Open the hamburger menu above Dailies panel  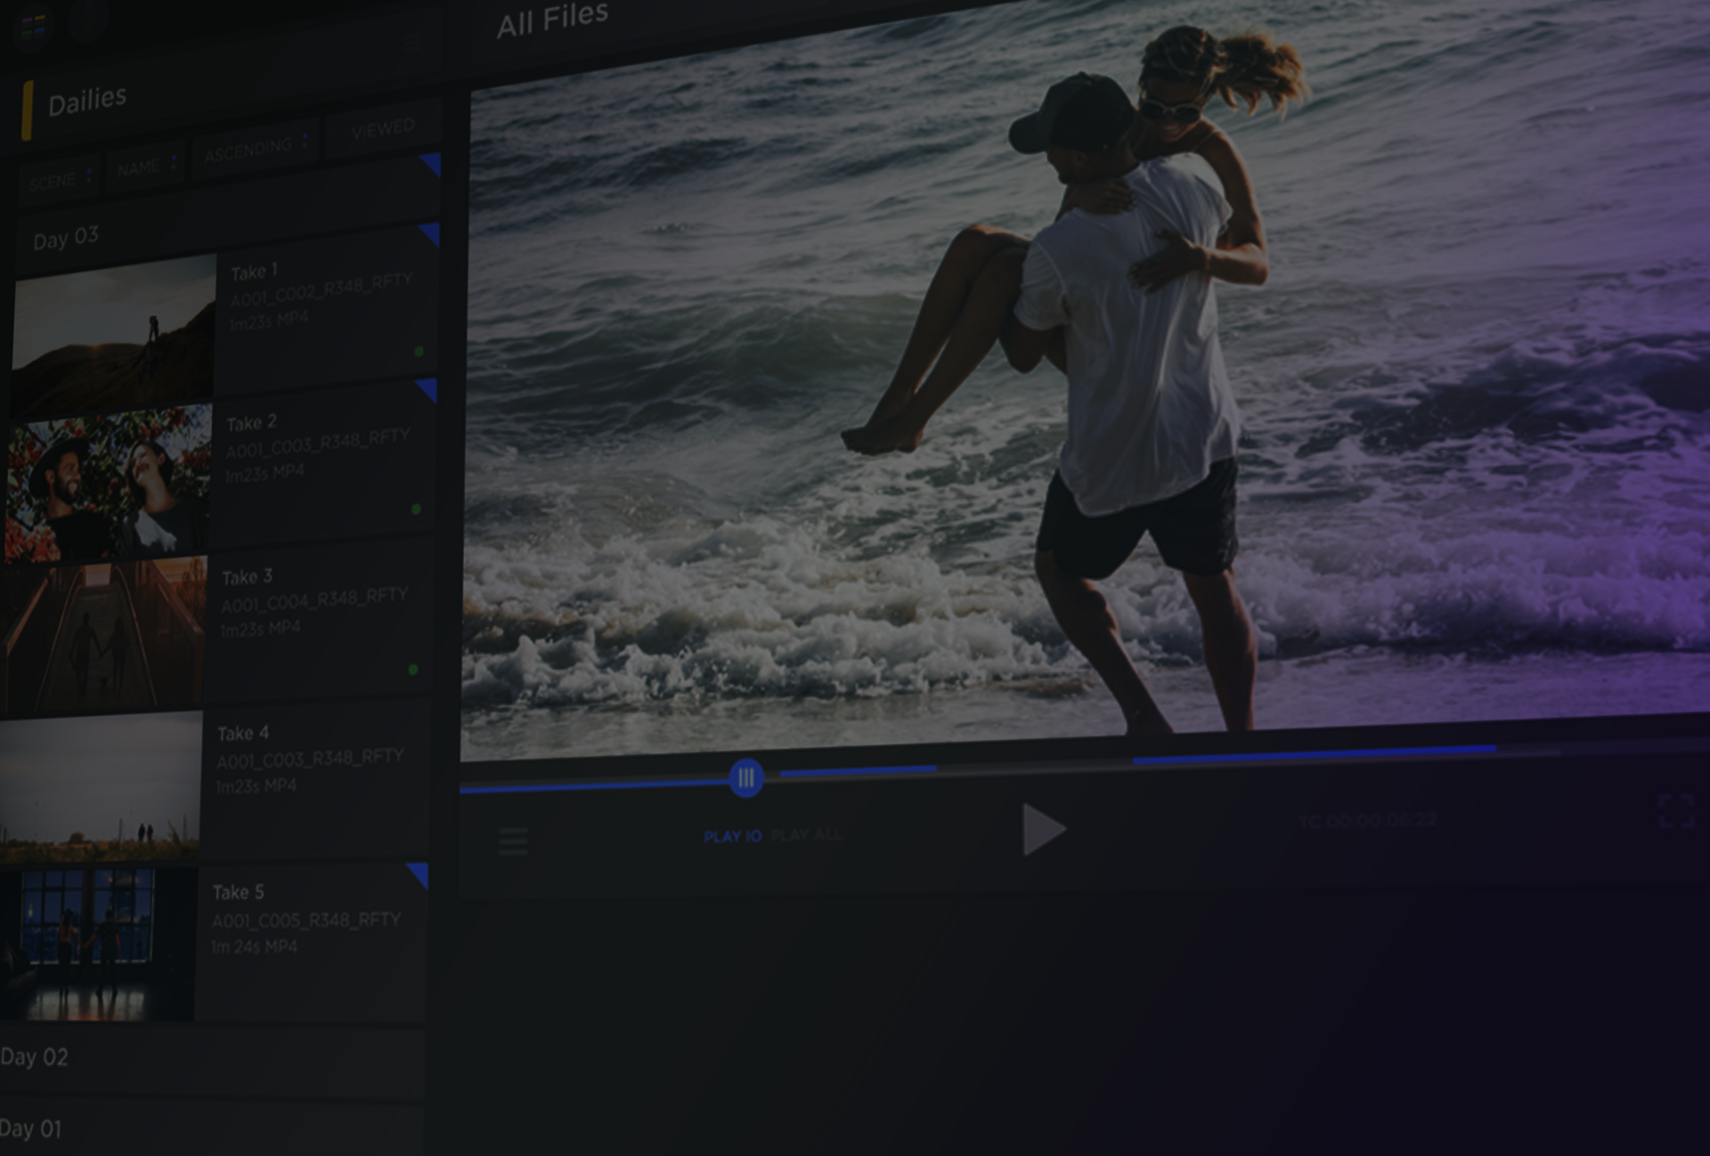[x=412, y=44]
